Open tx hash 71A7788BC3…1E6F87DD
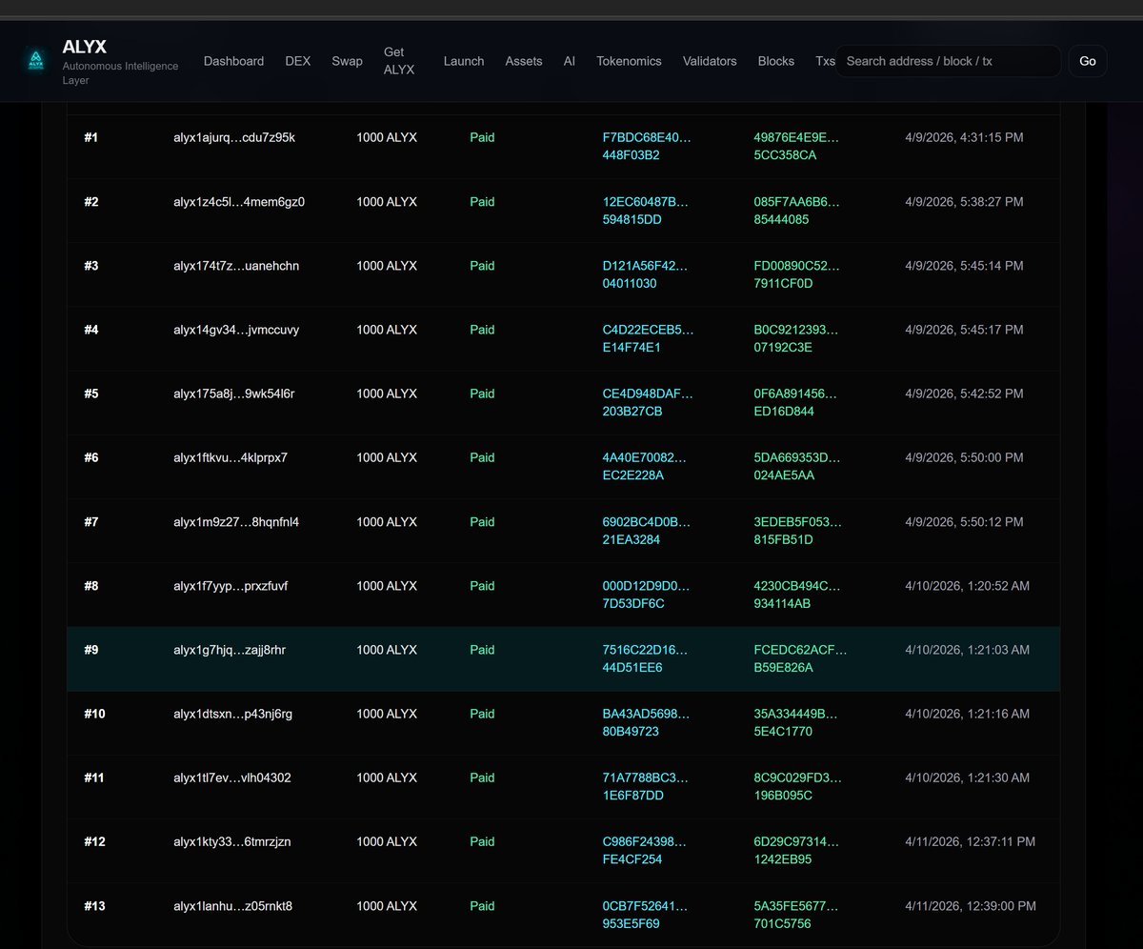This screenshot has height=949, width=1143. click(646, 786)
